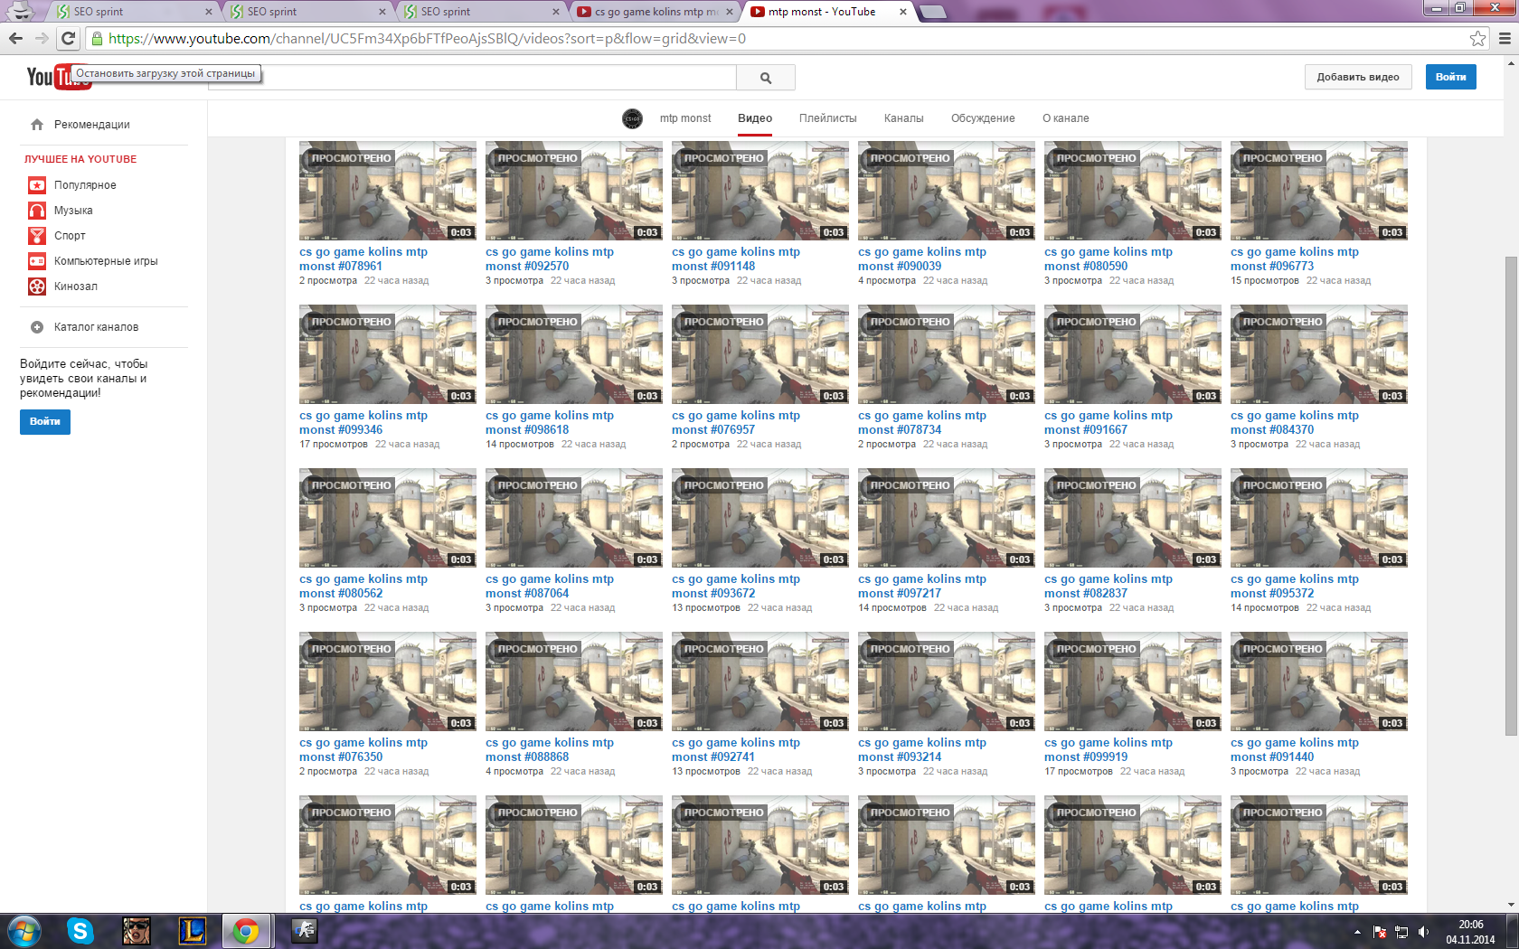Open video title monst #093672
This screenshot has height=949, width=1519.
(x=736, y=587)
